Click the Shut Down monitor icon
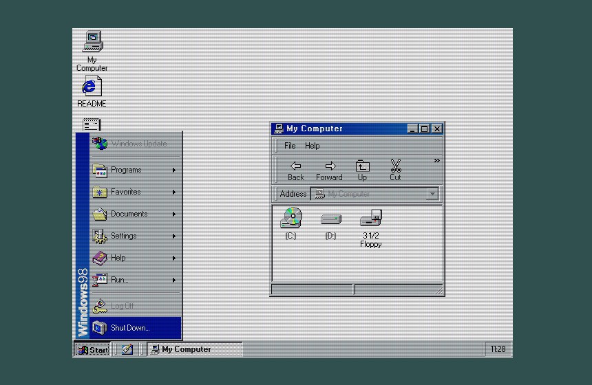This screenshot has height=385, width=592. coord(100,328)
